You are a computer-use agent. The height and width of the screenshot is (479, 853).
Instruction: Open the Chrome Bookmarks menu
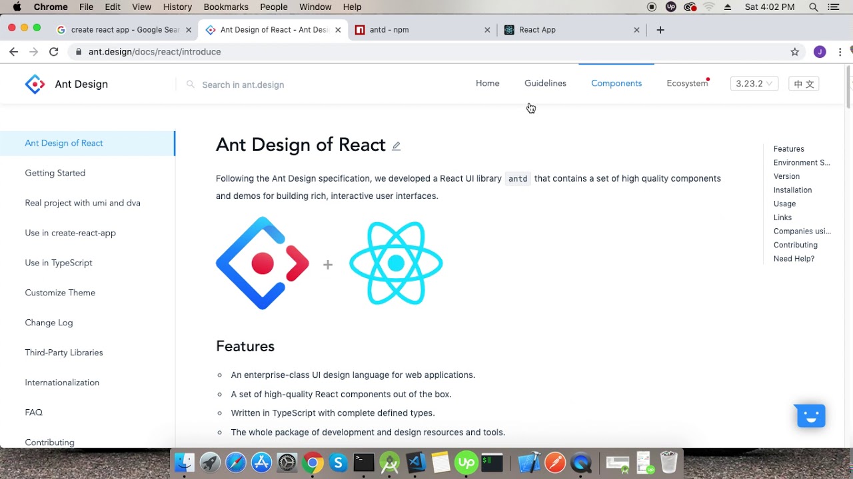coord(226,7)
